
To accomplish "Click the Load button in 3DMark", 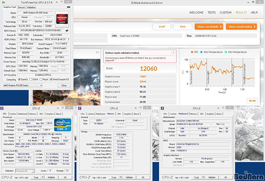I will click(x=162, y=26).
